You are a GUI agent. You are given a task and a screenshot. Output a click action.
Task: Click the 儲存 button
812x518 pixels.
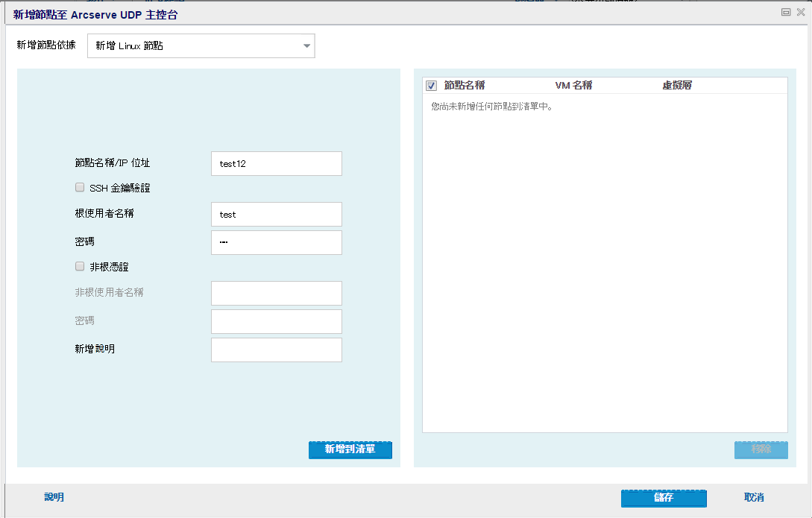coord(664,498)
